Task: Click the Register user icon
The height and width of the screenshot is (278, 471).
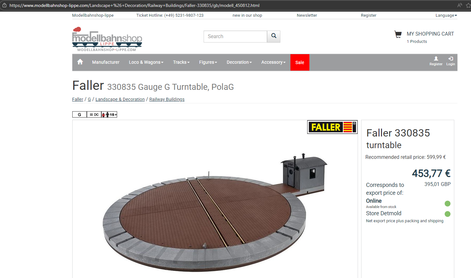Action: pos(436,61)
